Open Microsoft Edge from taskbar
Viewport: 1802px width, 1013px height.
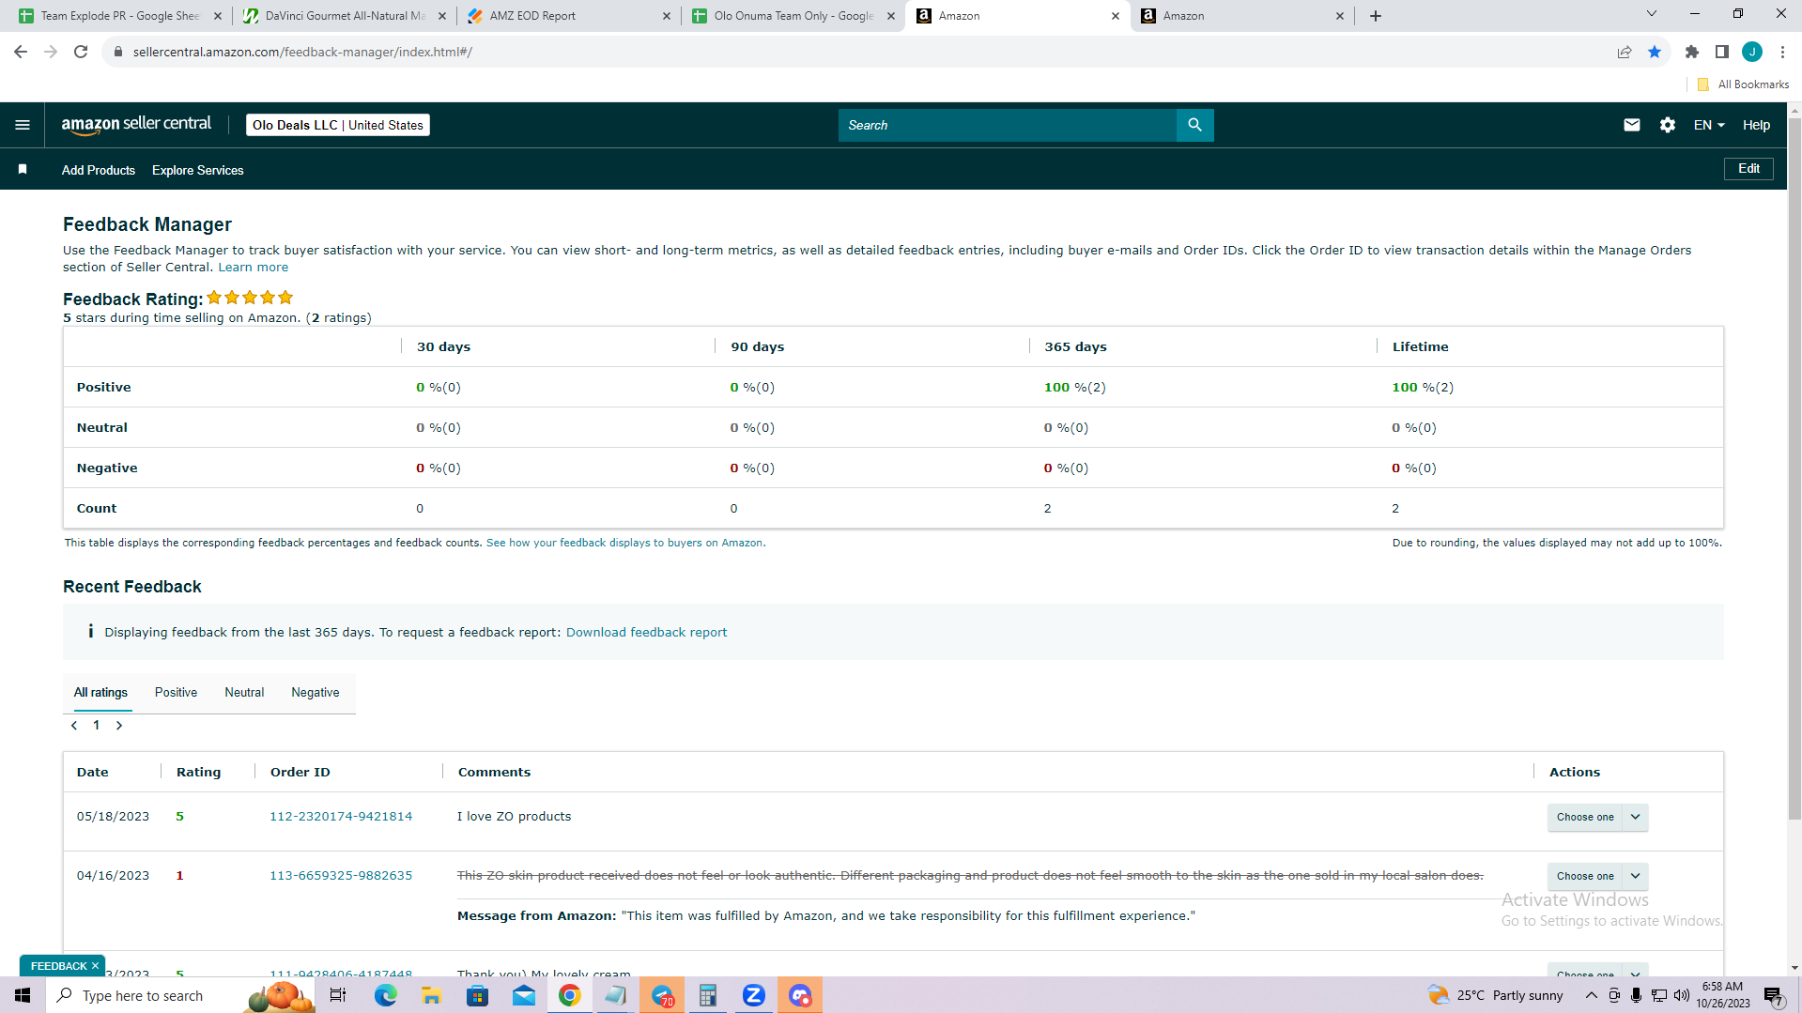click(386, 995)
